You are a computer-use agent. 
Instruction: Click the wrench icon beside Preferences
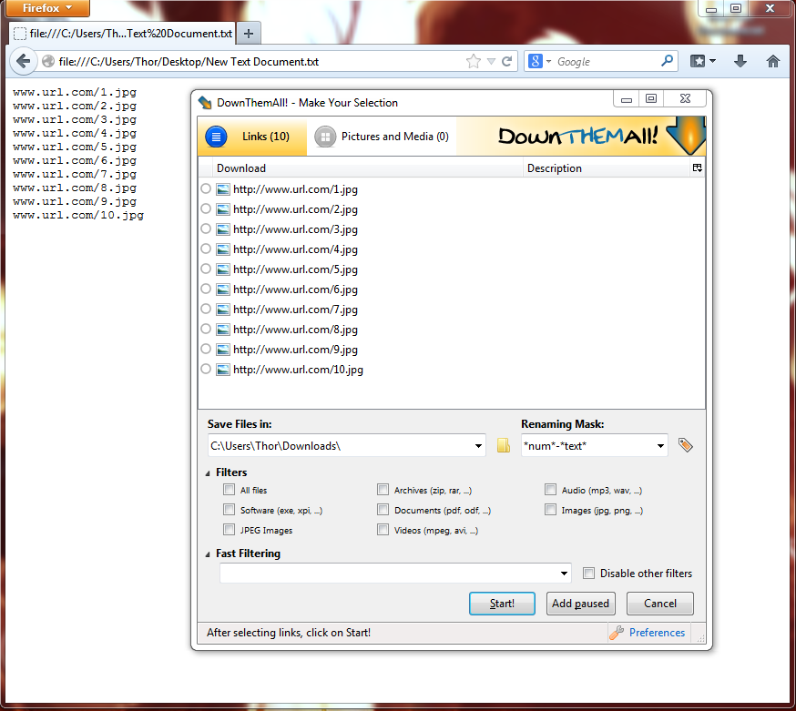tap(617, 633)
